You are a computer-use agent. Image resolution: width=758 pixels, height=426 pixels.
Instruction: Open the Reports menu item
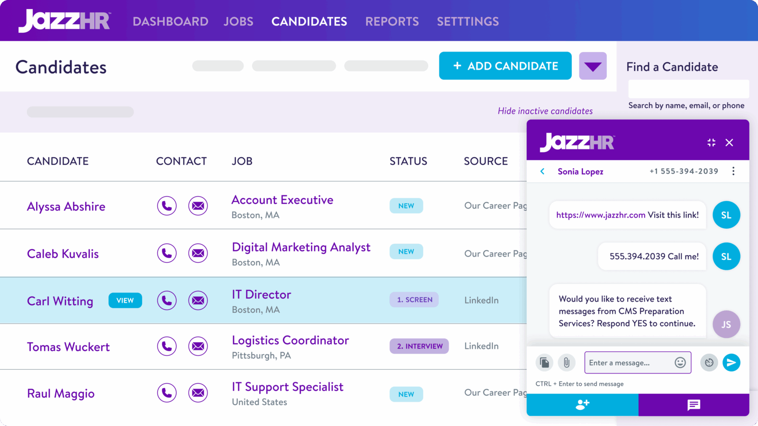(392, 21)
